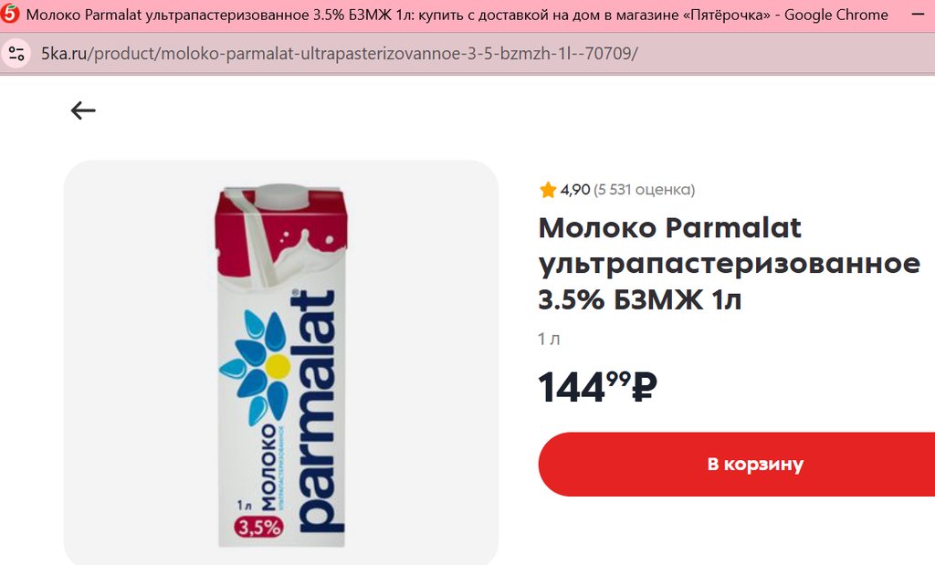Click the yellow star rating icon
The width and height of the screenshot is (935, 565).
[548, 190]
